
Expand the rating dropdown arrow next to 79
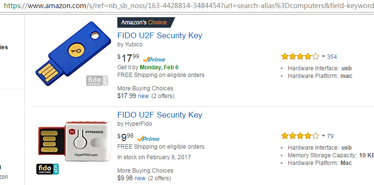(323, 136)
